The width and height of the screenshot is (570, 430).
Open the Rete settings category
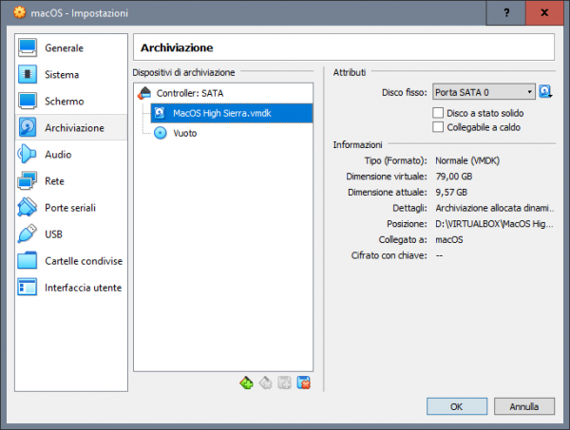tap(71, 181)
